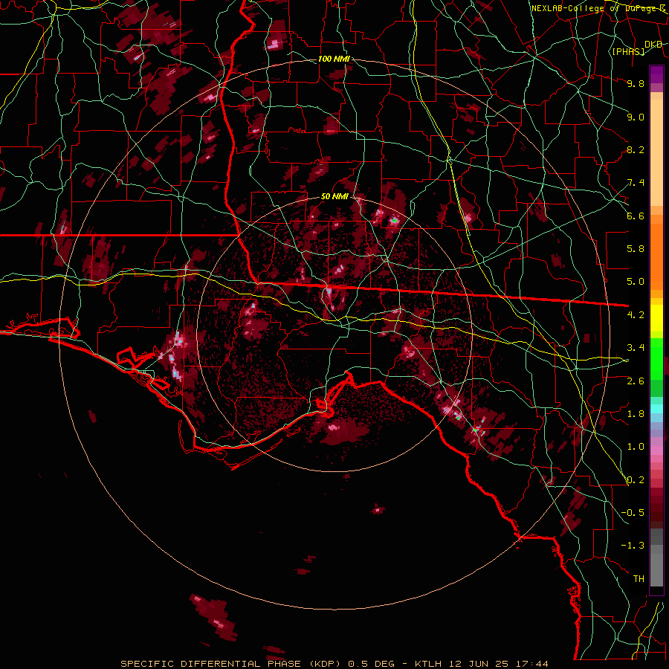Click the "0.2" color scale value
Screen dimensions: 669x669
636,479
